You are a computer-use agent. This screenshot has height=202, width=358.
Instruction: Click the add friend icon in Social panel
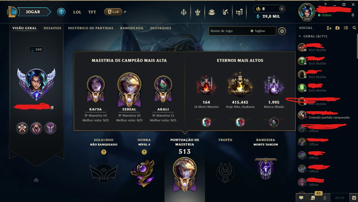(329, 28)
